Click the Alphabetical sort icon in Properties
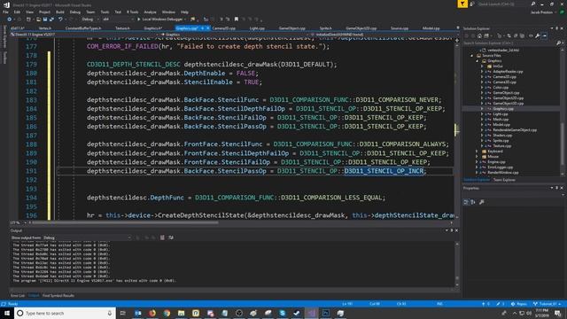 pos(473,202)
